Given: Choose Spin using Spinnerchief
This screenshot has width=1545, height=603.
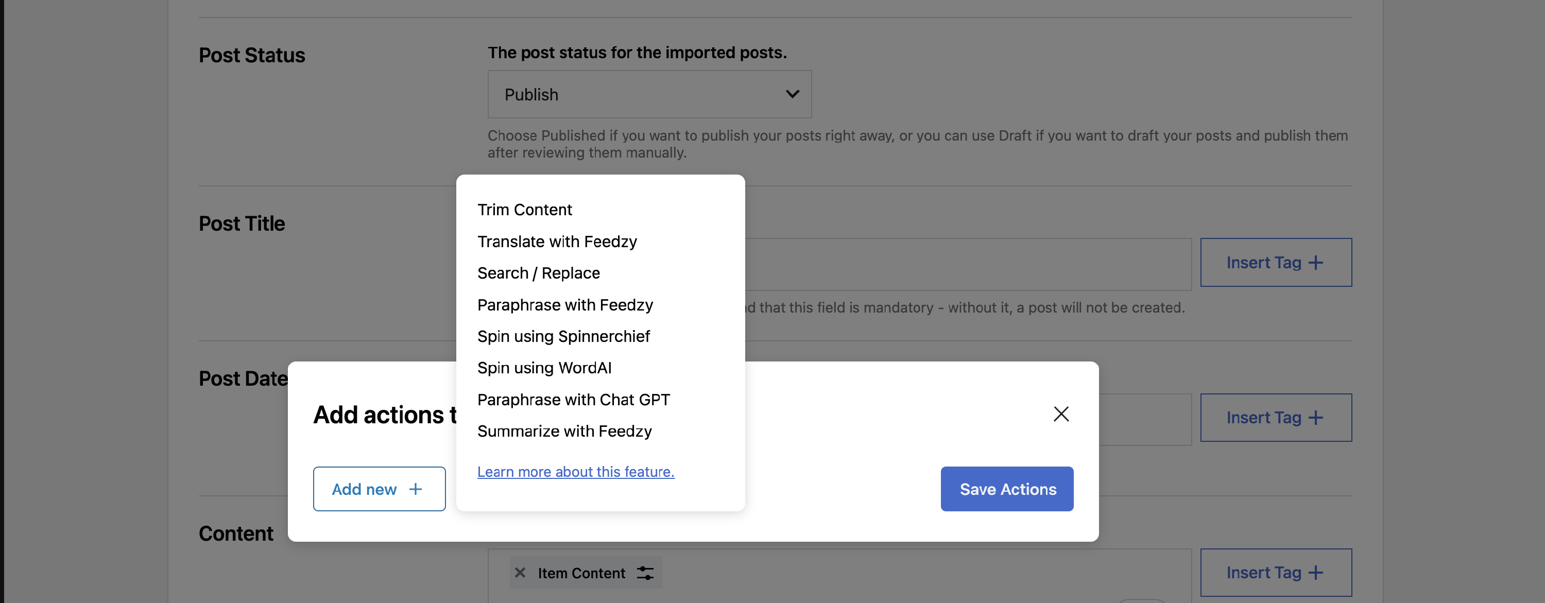Looking at the screenshot, I should pos(563,336).
